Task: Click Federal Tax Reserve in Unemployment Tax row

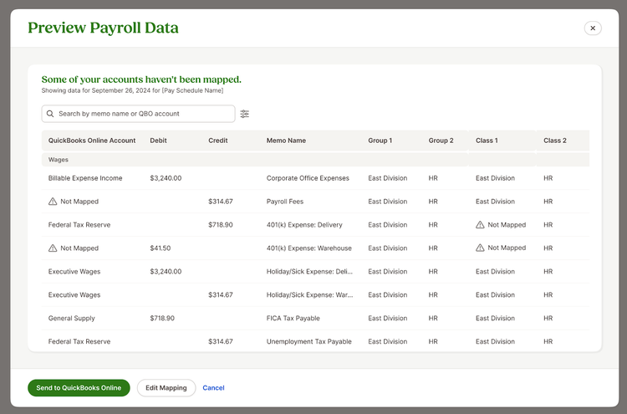Action: pyautogui.click(x=79, y=341)
